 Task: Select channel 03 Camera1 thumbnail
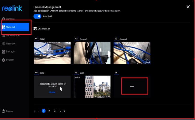(132, 52)
